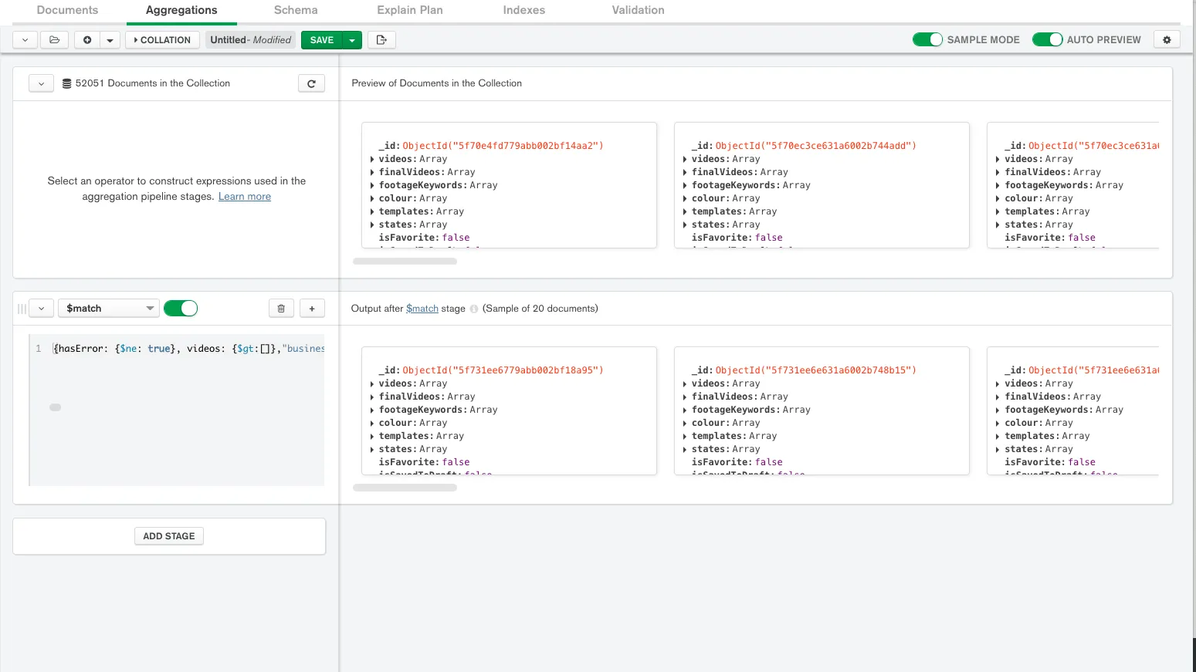1196x672 pixels.
Task: Click the export pipeline icon
Action: click(x=381, y=40)
